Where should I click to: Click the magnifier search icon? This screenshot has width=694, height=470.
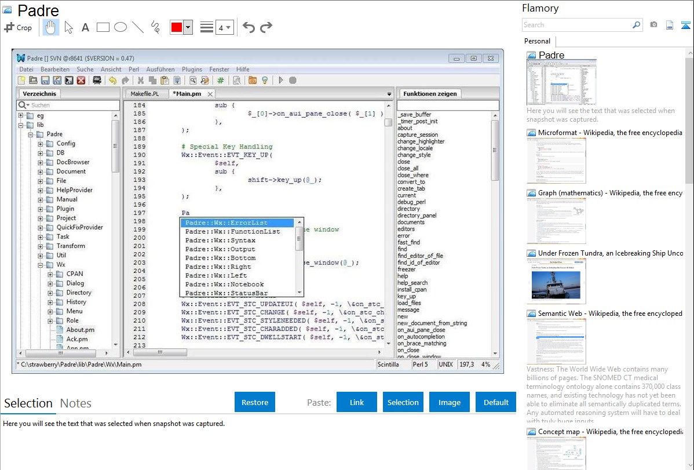tap(636, 25)
